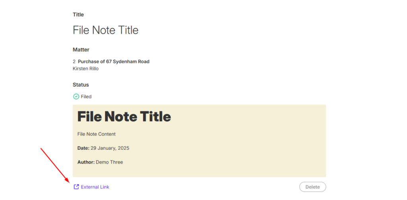Click the External Link icon
Screen dimensions: 407x200
click(x=76, y=187)
